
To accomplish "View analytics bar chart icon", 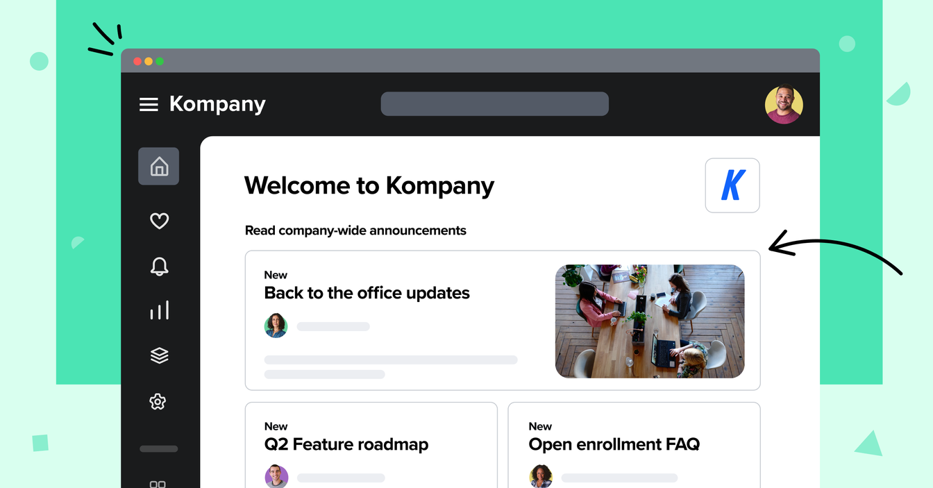I will 159,310.
